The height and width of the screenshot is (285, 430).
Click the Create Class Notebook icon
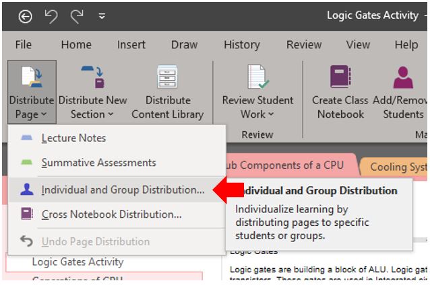pyautogui.click(x=340, y=77)
